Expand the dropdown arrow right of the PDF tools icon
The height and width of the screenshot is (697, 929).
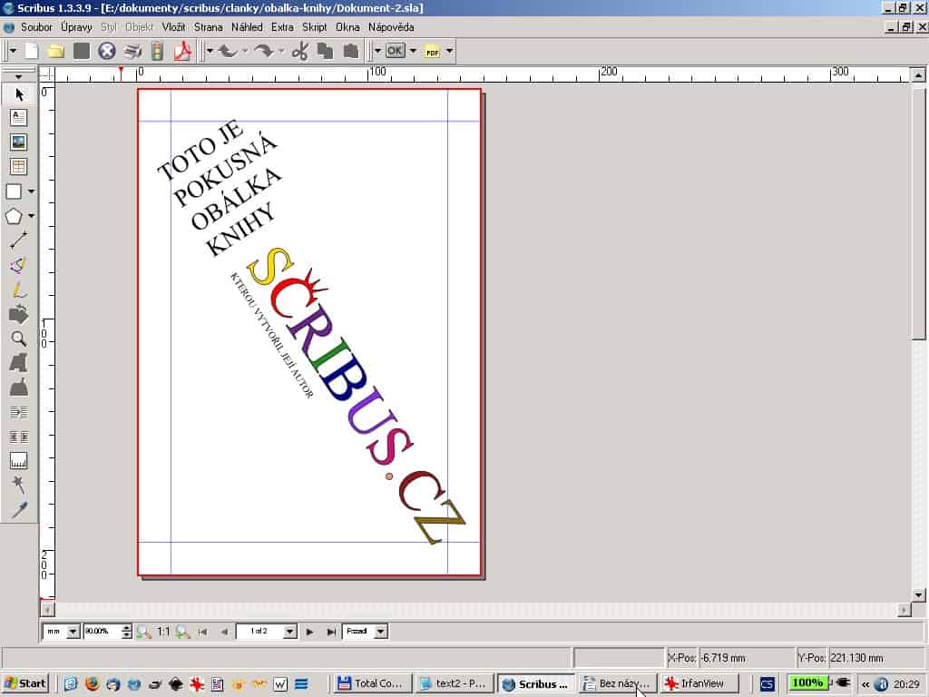click(x=450, y=52)
